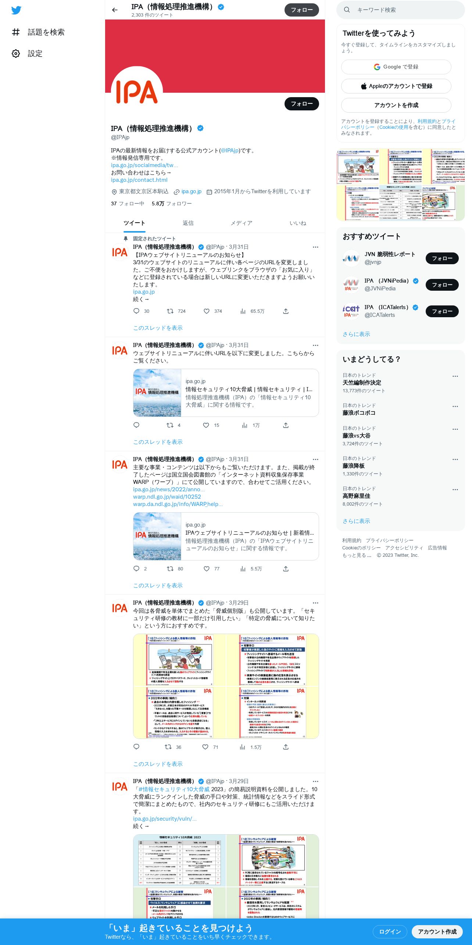The width and height of the screenshot is (472, 945).
Task: Click the フォロー button in header bar
Action: 302,10
